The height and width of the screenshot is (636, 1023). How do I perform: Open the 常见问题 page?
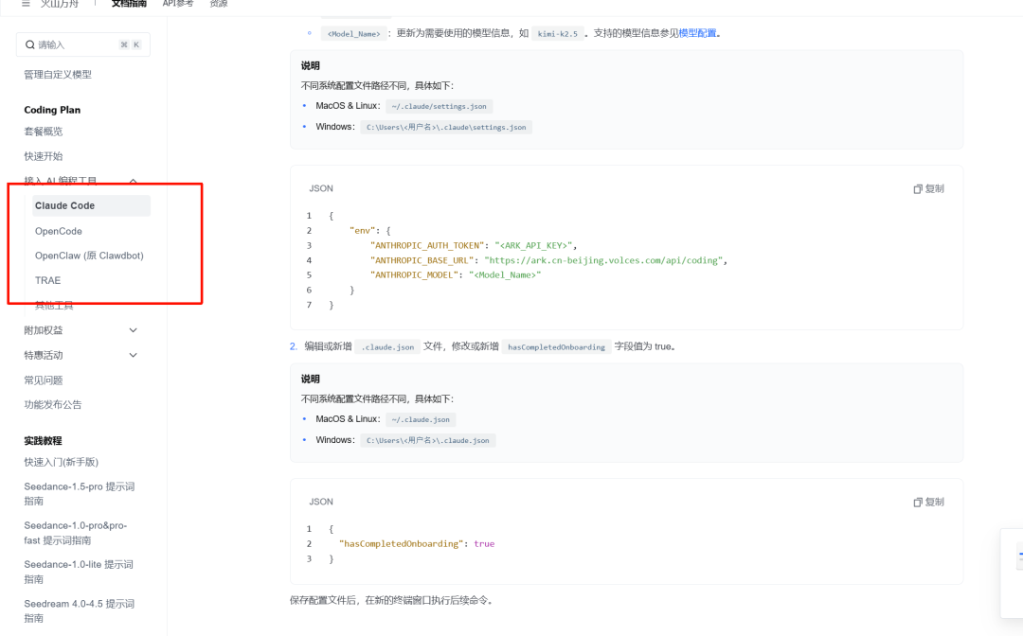pyautogui.click(x=44, y=380)
